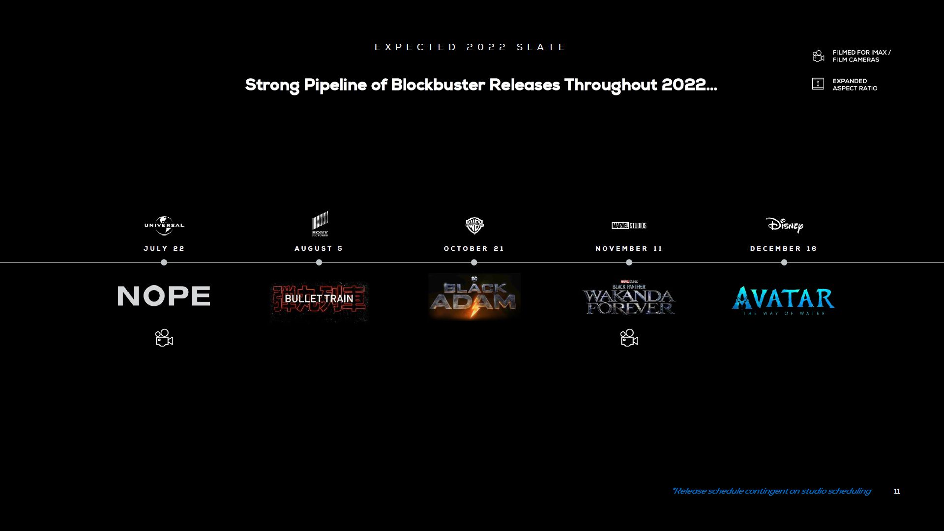Image resolution: width=944 pixels, height=531 pixels.
Task: Click the October 21 timeline dot
Action: tap(474, 263)
